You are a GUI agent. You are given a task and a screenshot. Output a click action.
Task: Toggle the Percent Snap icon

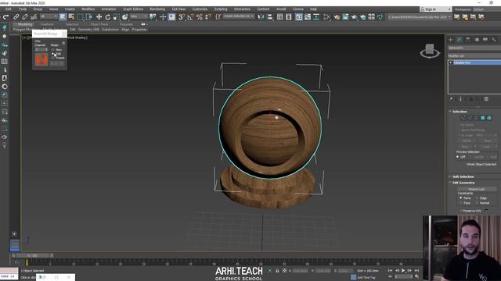pyautogui.click(x=200, y=17)
